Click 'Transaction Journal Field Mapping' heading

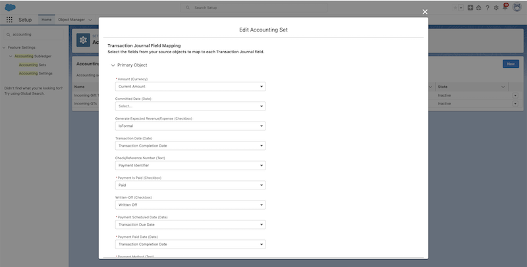coord(144,45)
